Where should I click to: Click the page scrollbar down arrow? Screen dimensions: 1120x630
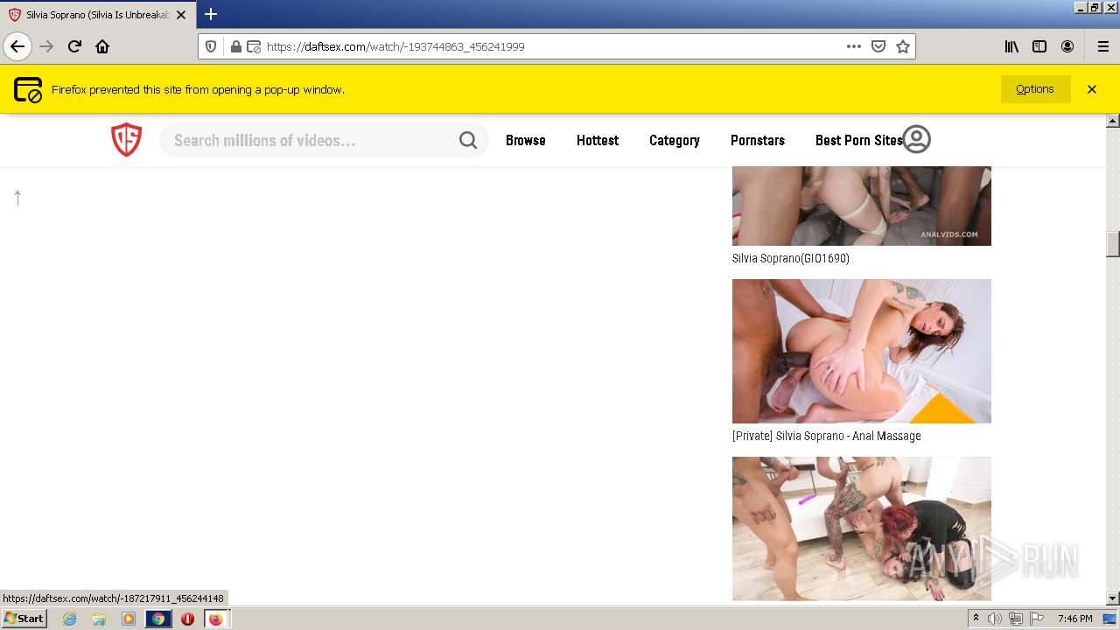[1113, 598]
